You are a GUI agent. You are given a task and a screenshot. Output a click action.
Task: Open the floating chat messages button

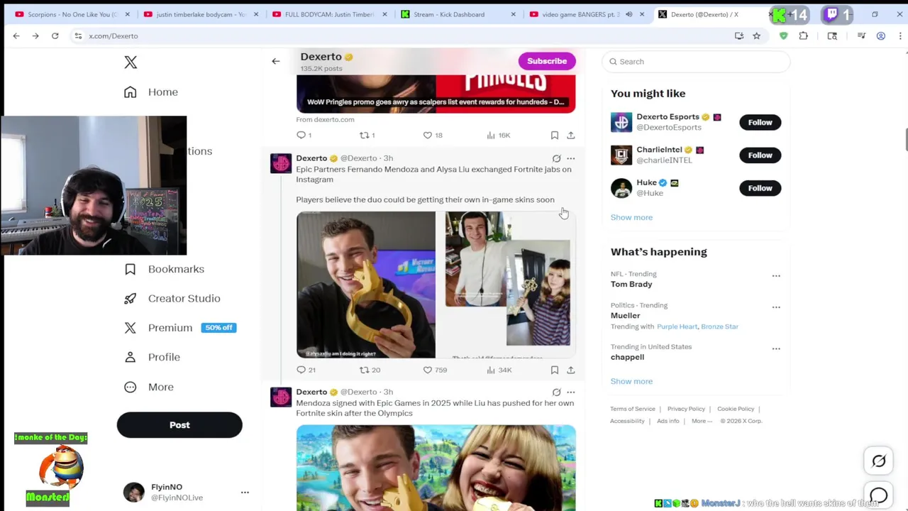coord(878,495)
